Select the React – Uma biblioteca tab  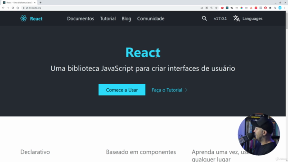point(18,3)
